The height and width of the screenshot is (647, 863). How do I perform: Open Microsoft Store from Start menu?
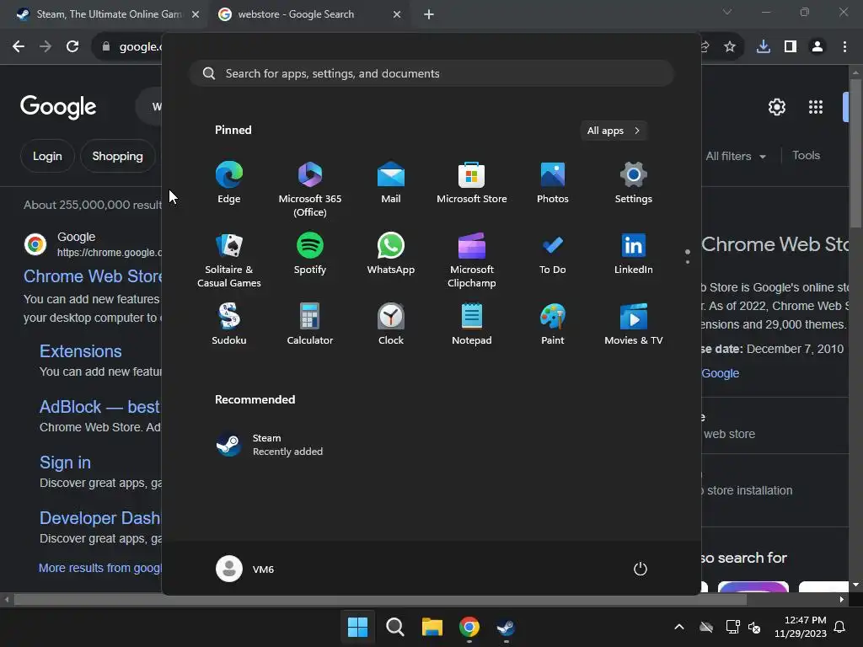tap(472, 183)
